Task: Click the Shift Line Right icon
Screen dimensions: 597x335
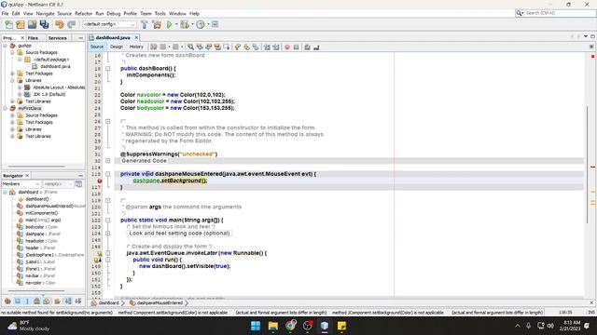Action: [276, 47]
